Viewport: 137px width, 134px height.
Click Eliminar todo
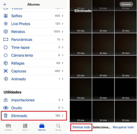click(x=81, y=127)
